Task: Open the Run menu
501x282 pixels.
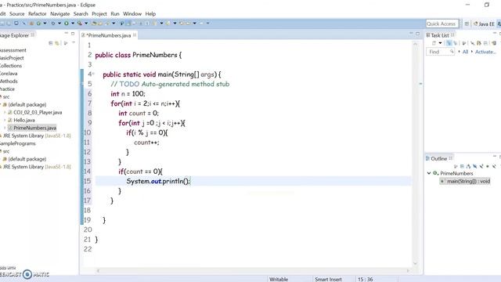Action: coord(115,14)
